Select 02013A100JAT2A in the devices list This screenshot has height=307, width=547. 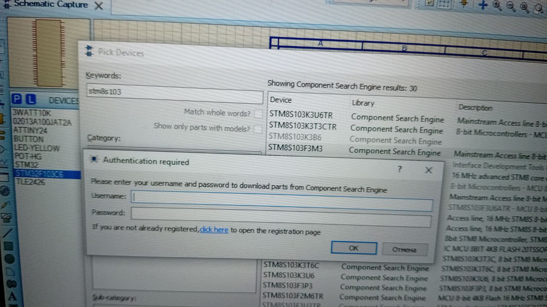pos(42,122)
